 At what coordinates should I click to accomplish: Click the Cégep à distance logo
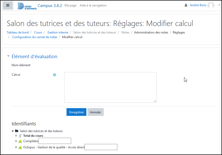coord(27,6)
